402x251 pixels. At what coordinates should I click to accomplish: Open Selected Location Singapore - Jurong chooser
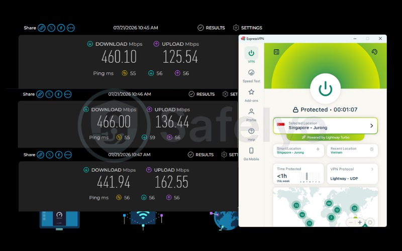click(x=325, y=125)
